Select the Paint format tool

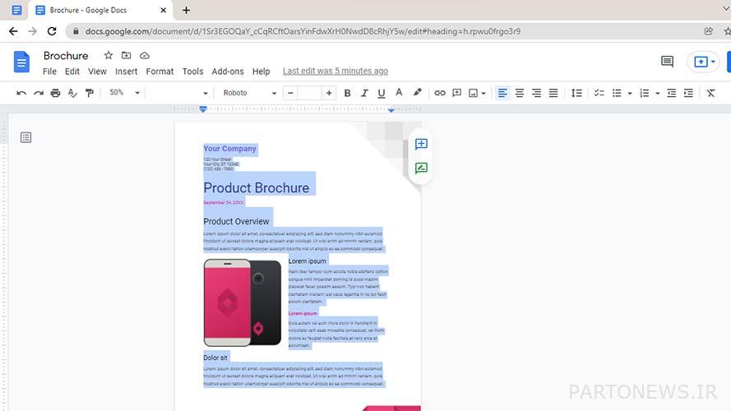(x=90, y=93)
